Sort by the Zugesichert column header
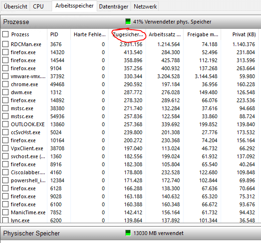 tap(127, 34)
